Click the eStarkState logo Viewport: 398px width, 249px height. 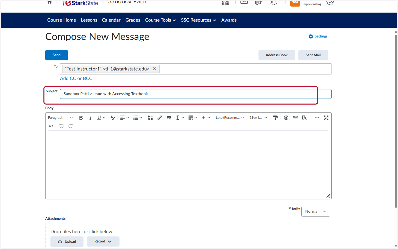(x=80, y=3)
